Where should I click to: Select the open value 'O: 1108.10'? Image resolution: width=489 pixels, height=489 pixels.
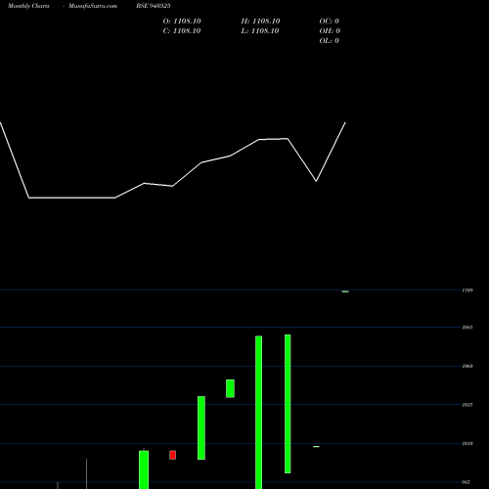coord(182,22)
